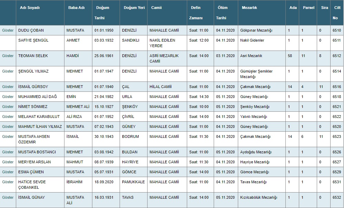Open Göster link for MUHAMMED ALİ DAĞ

point(8,97)
